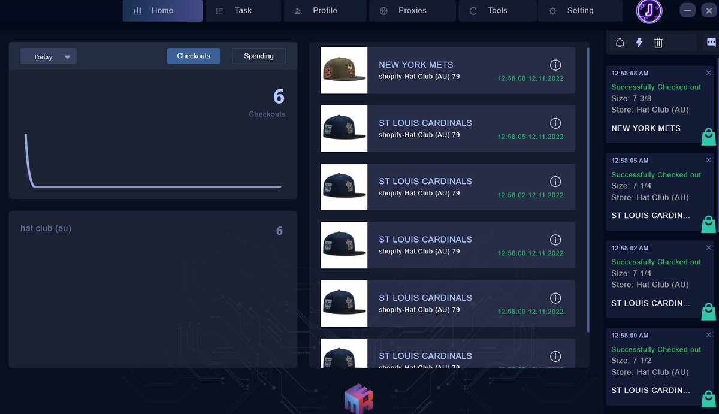Click the New York Mets hat thumbnail
The image size is (719, 414).
344,70
